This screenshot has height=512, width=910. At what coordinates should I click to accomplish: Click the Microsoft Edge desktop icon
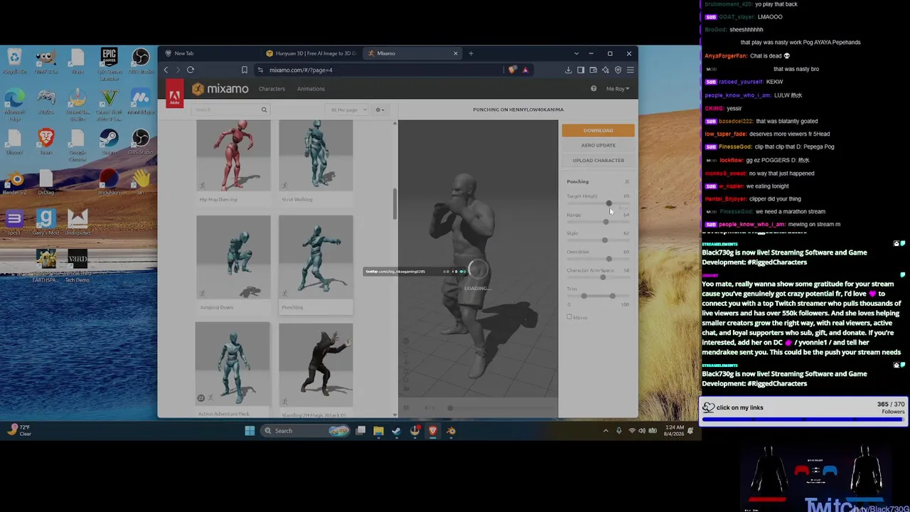[x=14, y=103]
